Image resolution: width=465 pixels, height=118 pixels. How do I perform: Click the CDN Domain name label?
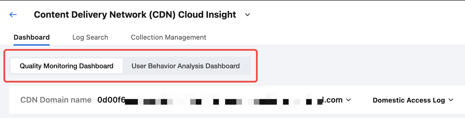[56, 100]
